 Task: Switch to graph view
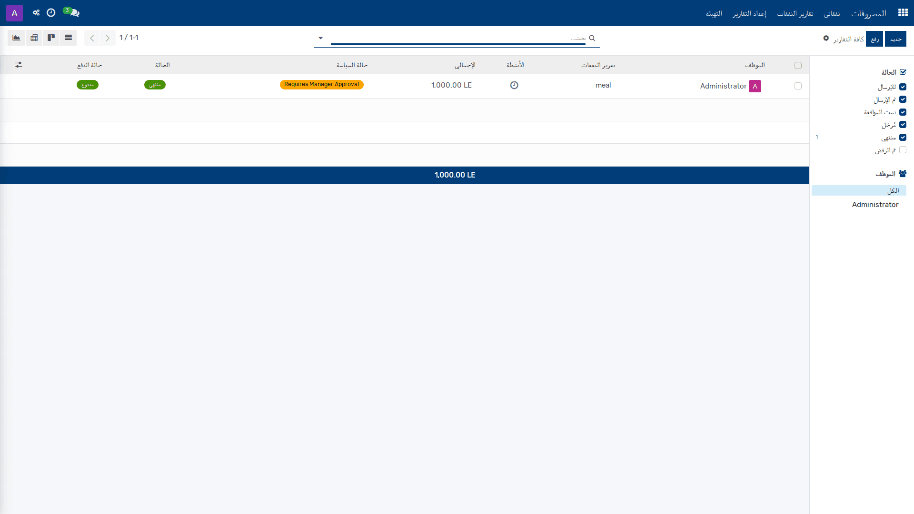click(x=16, y=38)
